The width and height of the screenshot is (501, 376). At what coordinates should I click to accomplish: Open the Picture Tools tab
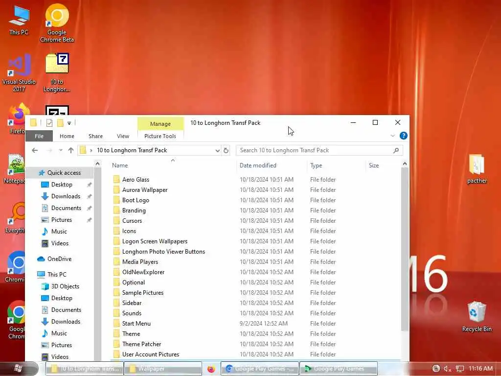[160, 136]
